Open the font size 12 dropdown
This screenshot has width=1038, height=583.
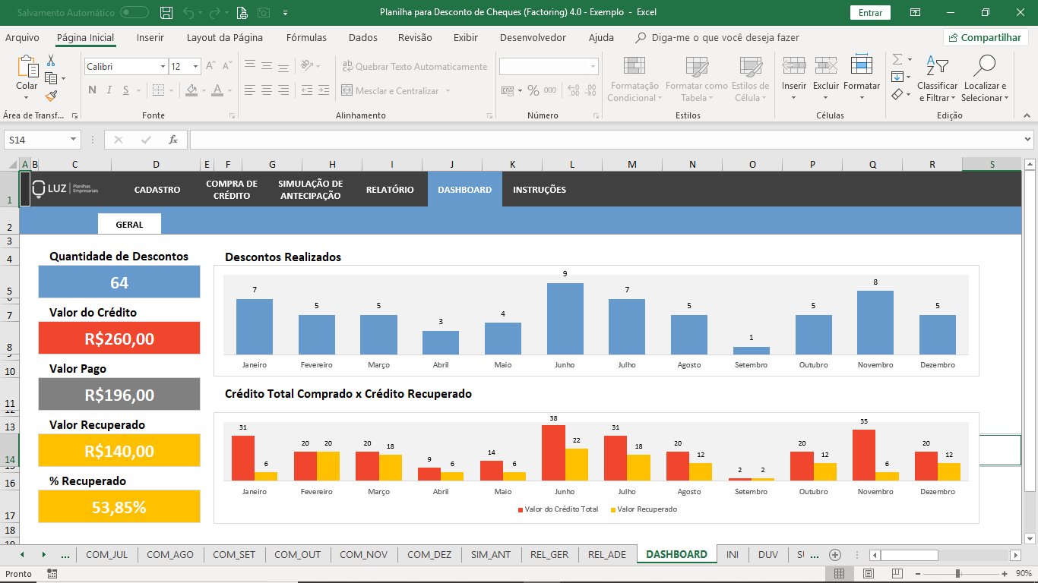[x=195, y=67]
